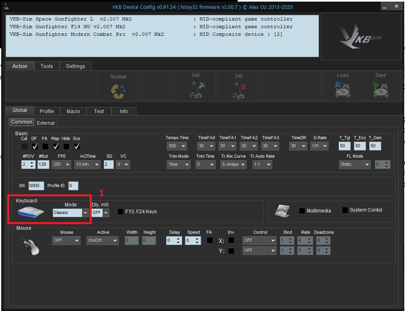405x311 pixels.
Task: Open the keyboard Dly, mS dropdown
Action: click(101, 213)
